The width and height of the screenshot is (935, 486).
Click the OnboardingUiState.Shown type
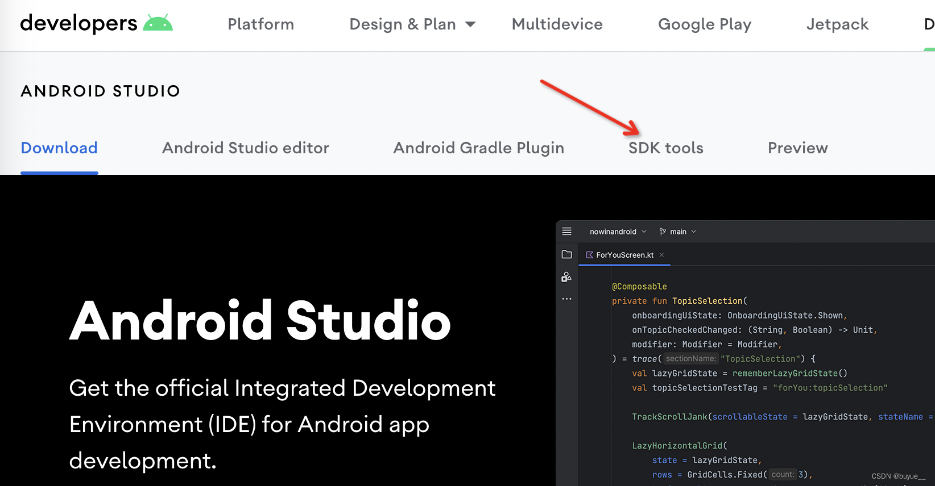point(785,316)
